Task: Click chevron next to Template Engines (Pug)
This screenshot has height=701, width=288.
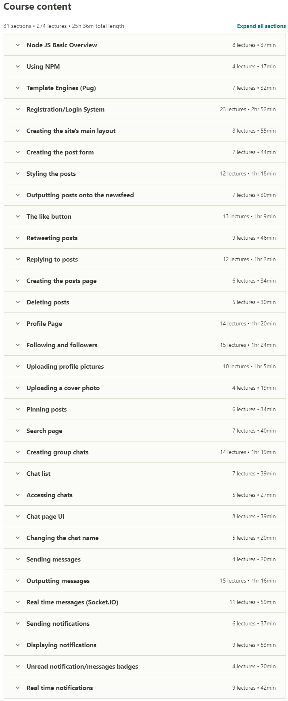Action: (18, 88)
